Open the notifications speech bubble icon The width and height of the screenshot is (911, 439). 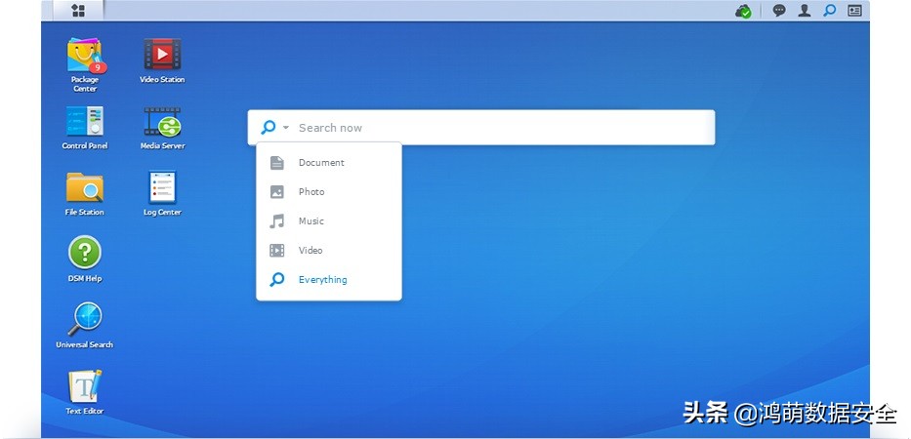coord(779,11)
